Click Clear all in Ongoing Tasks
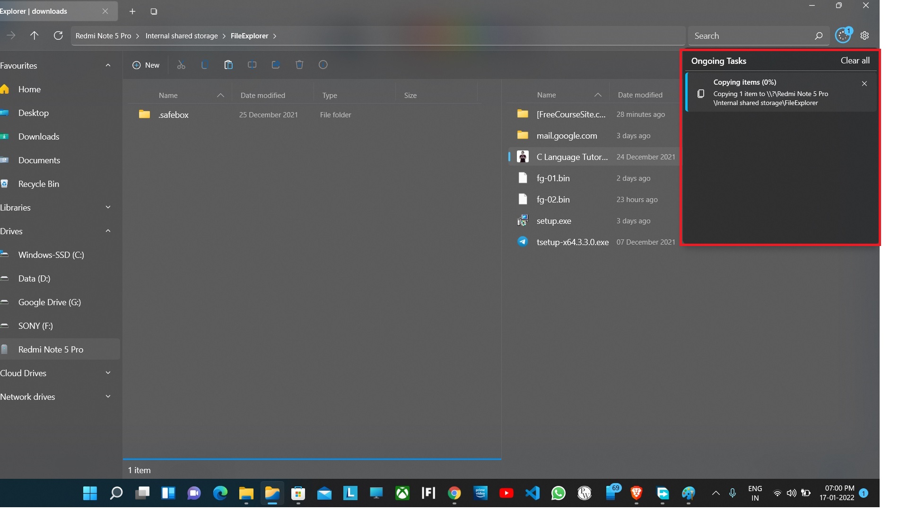 (x=855, y=61)
